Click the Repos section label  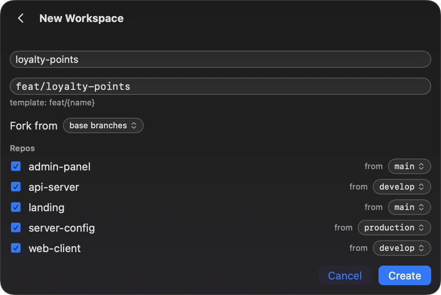(22, 148)
